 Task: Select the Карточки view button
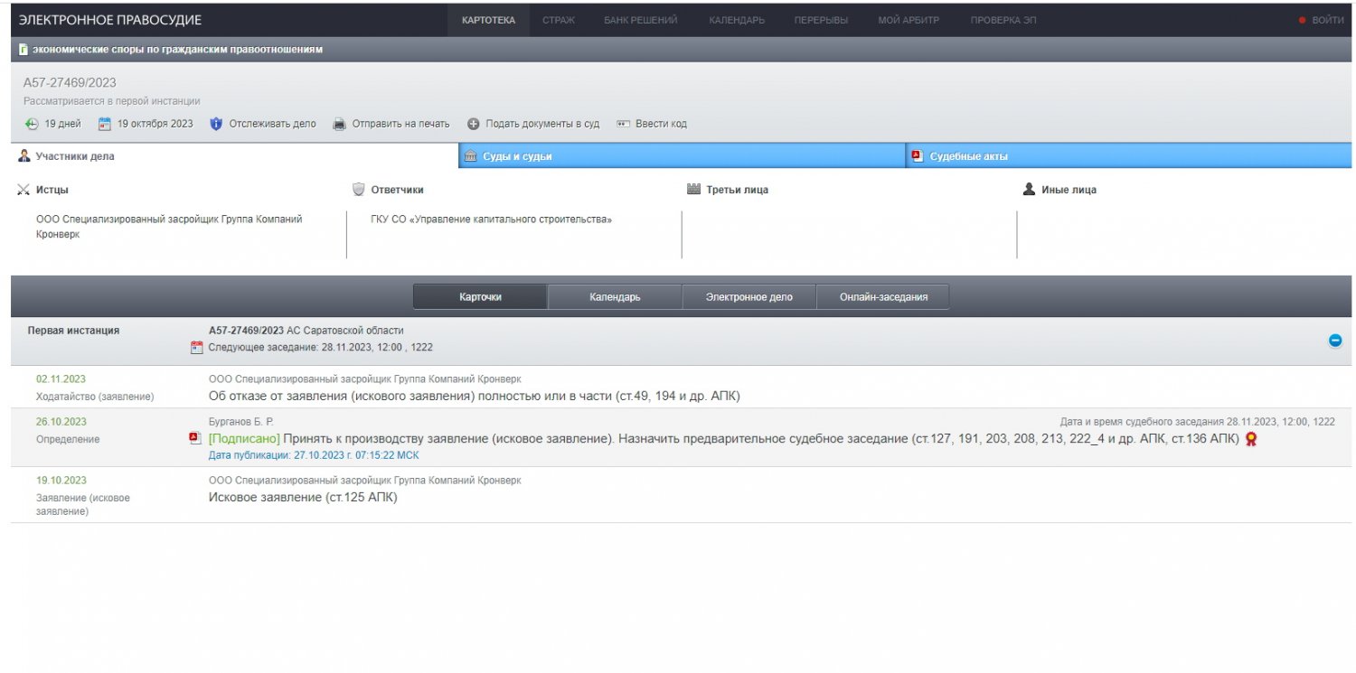tap(480, 297)
